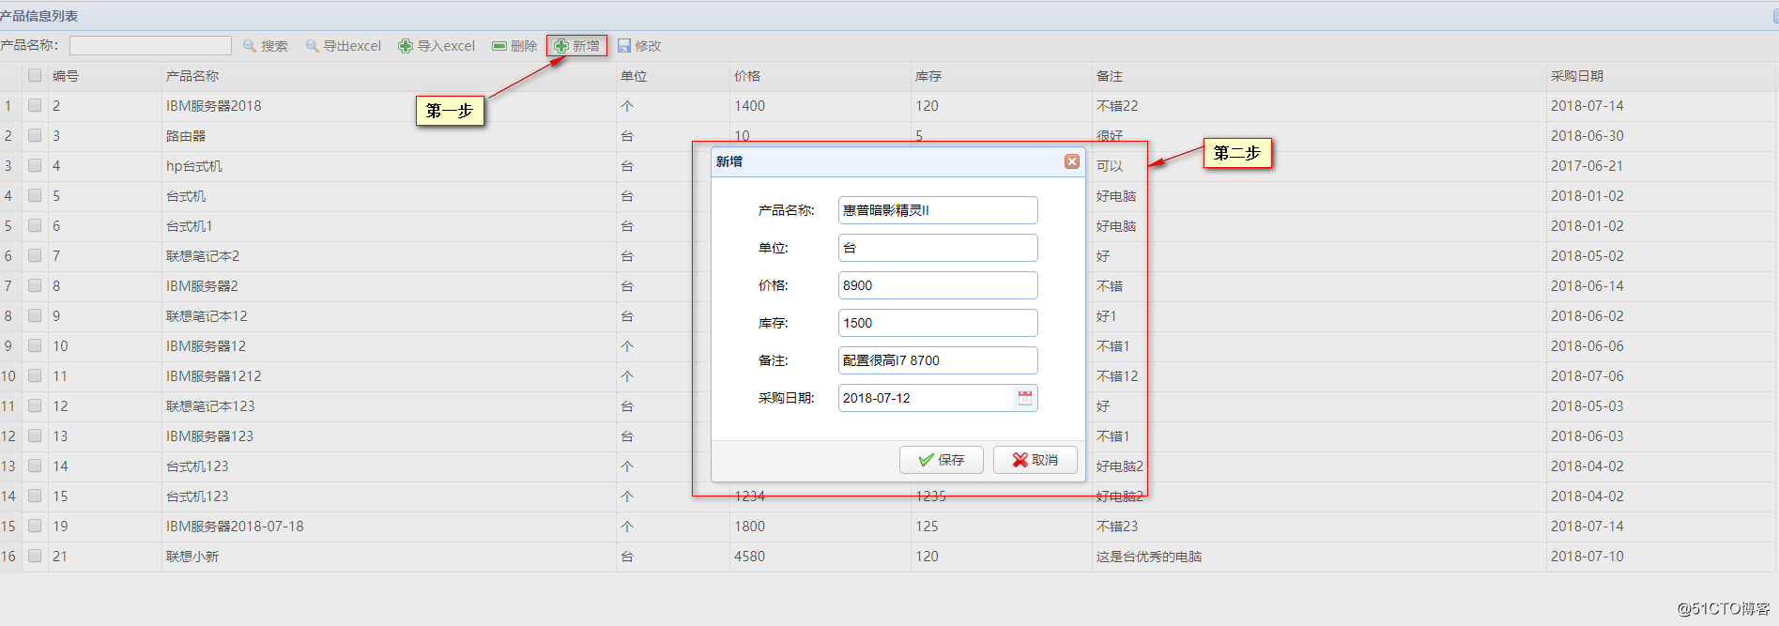Click the 新增 add button
The image size is (1779, 626).
[x=577, y=46]
